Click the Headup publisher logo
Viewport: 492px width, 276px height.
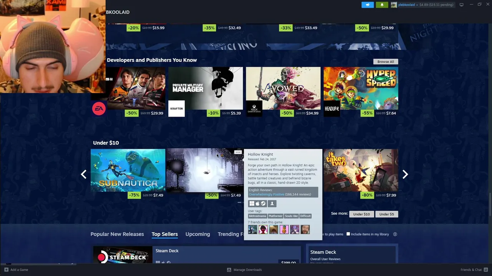click(x=332, y=109)
